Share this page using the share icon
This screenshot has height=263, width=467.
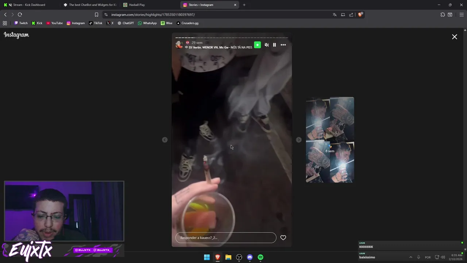351,15
